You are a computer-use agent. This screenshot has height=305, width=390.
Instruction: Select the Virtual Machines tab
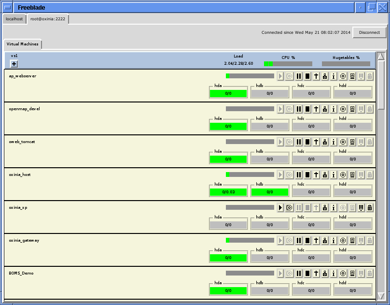[x=22, y=44]
